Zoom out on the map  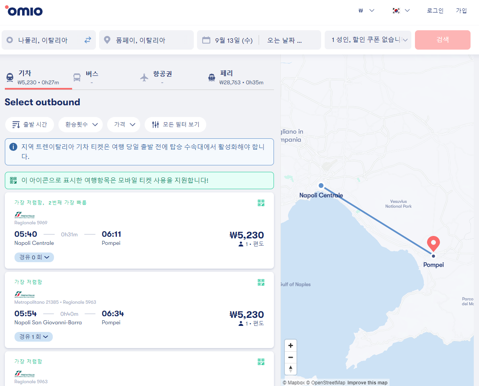(x=290, y=357)
